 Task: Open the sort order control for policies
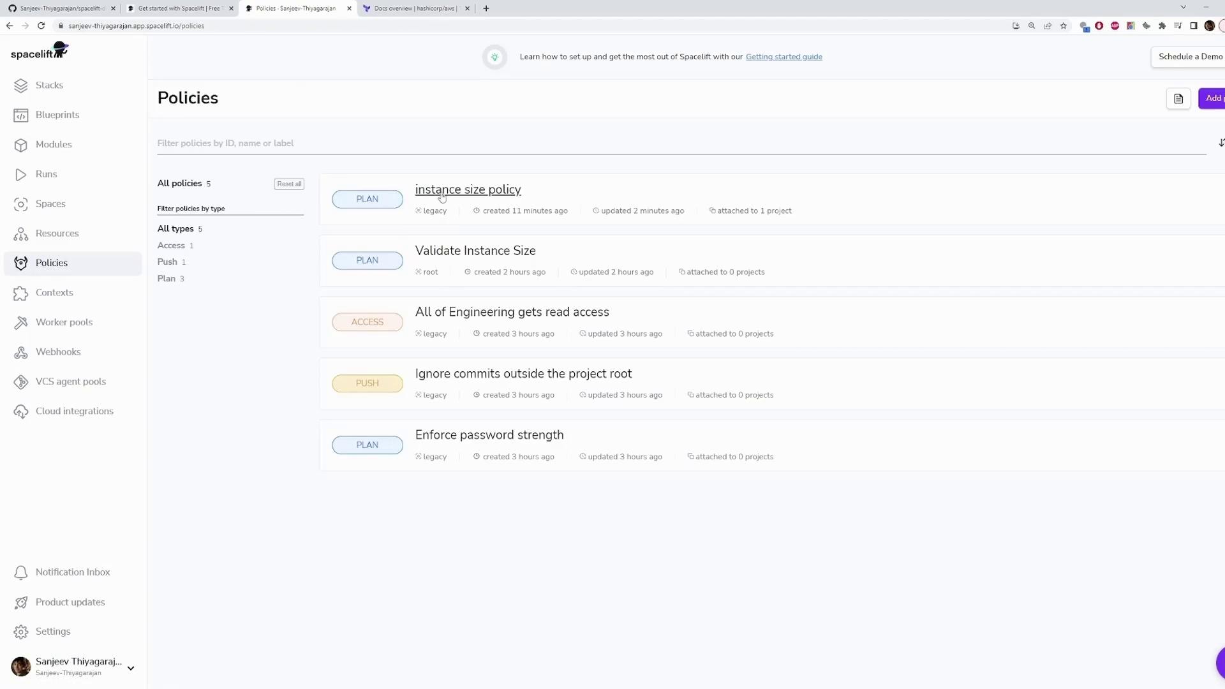1220,143
